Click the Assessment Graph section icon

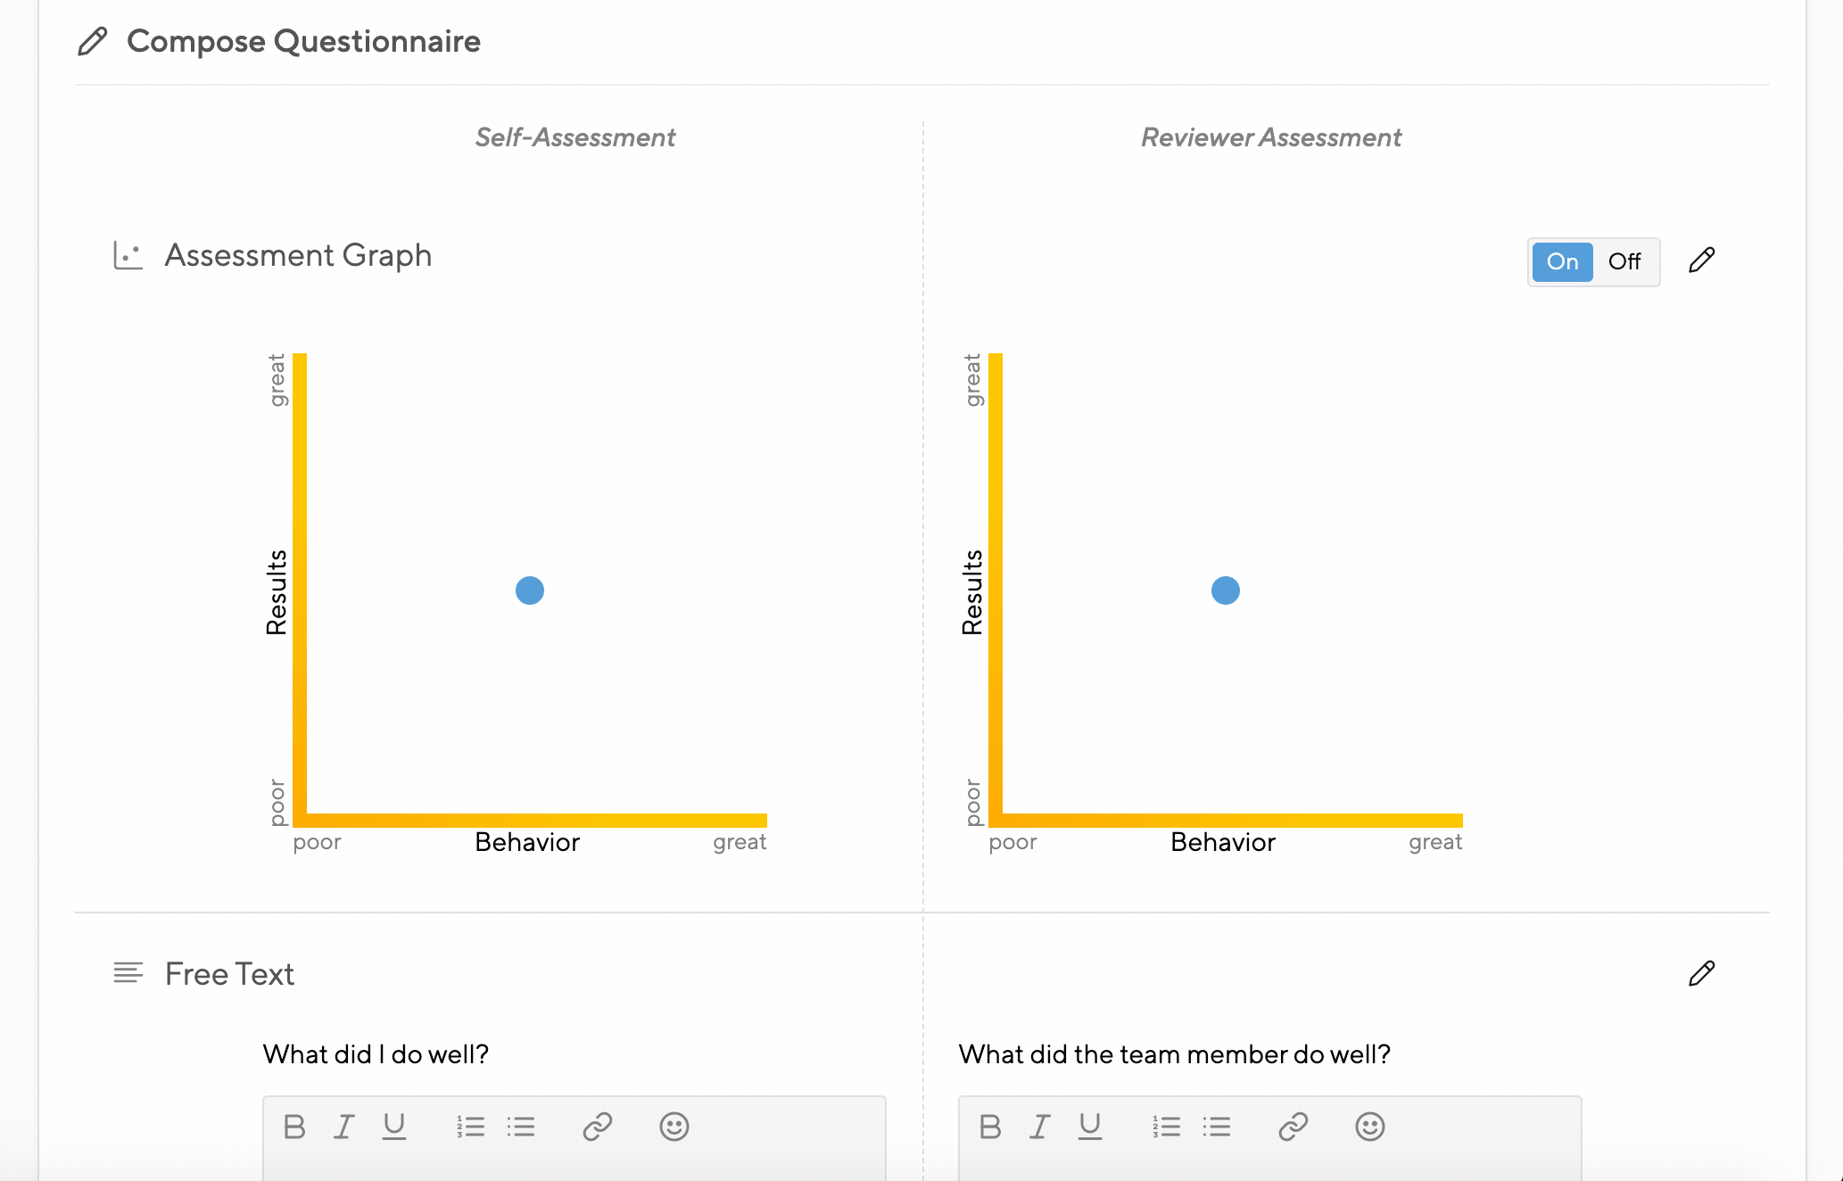[127, 254]
